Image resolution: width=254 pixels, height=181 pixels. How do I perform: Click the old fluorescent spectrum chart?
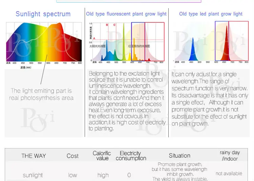127,43
